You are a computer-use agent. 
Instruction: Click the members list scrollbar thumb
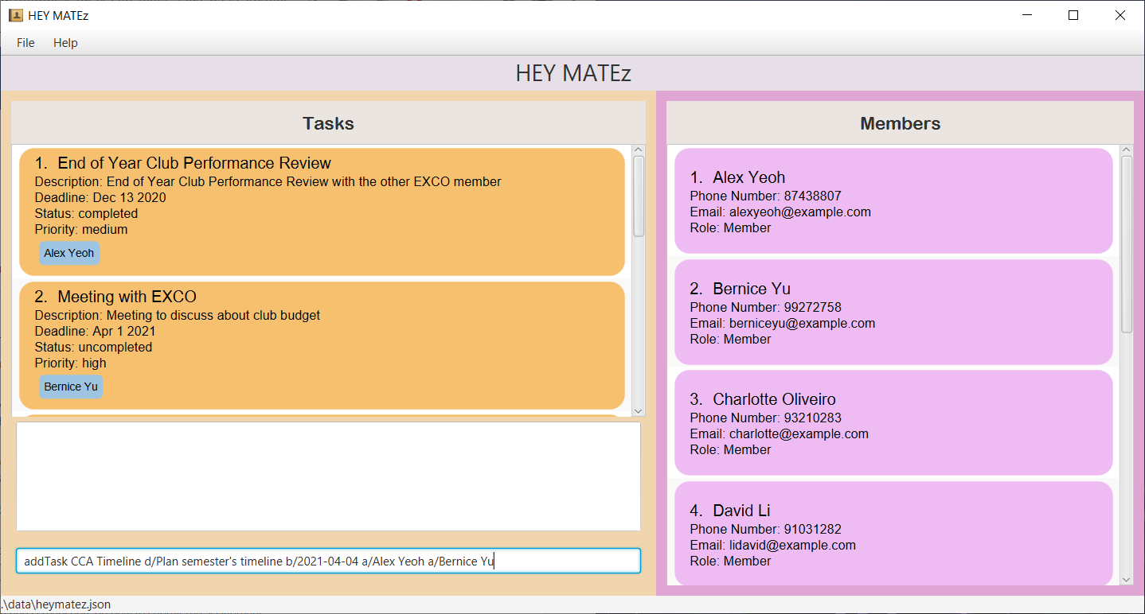1127,244
